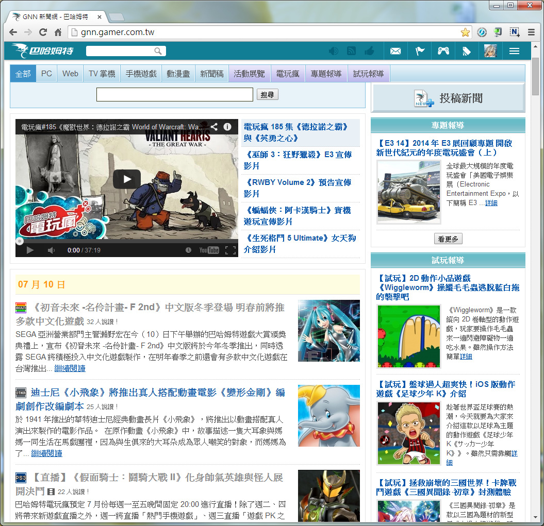Select the 動漫畫 category tab
Viewport: 544px width, 526px height.
point(178,74)
